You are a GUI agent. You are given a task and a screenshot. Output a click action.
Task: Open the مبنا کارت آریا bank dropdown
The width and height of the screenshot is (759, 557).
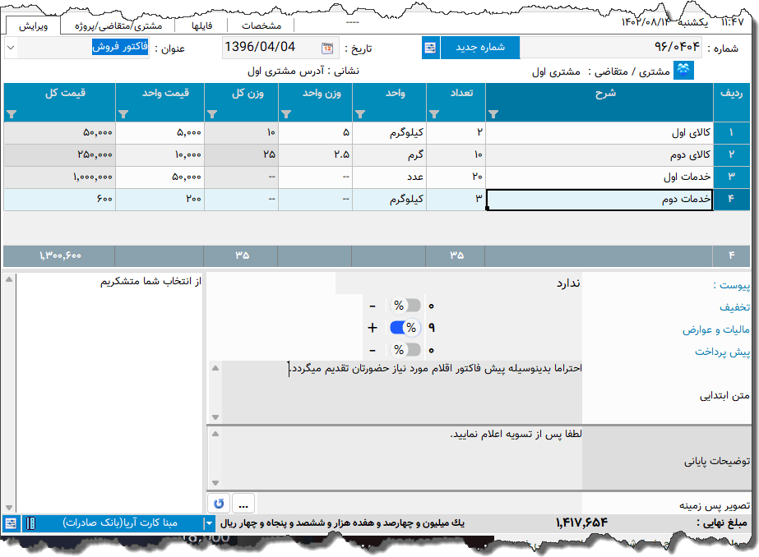209,523
